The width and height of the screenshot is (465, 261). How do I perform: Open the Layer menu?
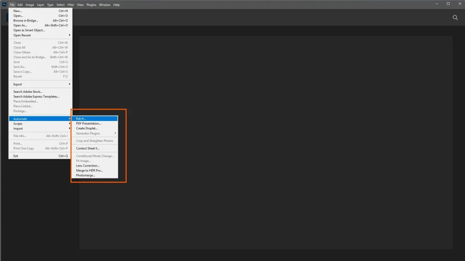point(40,5)
